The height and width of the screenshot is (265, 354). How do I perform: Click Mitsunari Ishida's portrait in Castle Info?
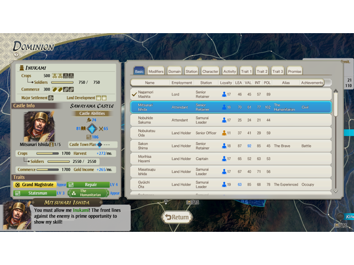pyautogui.click(x=39, y=126)
